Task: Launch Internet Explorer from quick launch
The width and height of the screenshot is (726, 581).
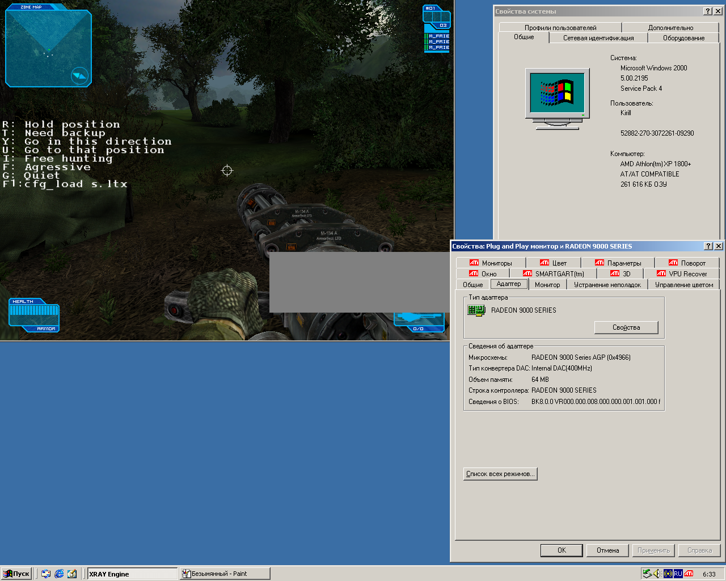Action: click(59, 574)
